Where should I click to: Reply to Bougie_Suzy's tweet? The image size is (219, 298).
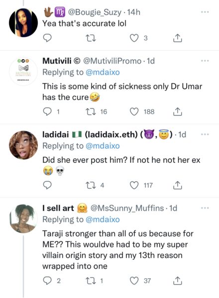(47, 38)
